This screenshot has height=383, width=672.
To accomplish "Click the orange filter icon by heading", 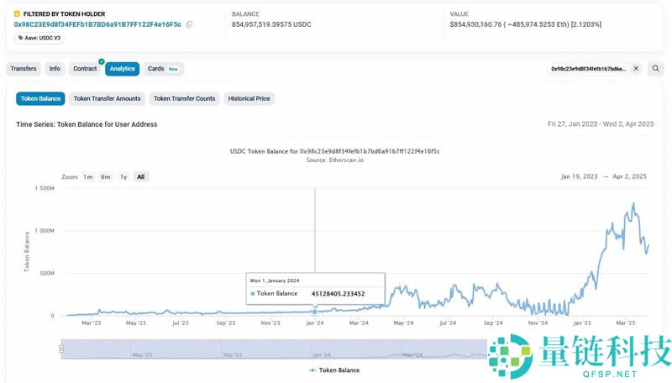I will (18, 13).
